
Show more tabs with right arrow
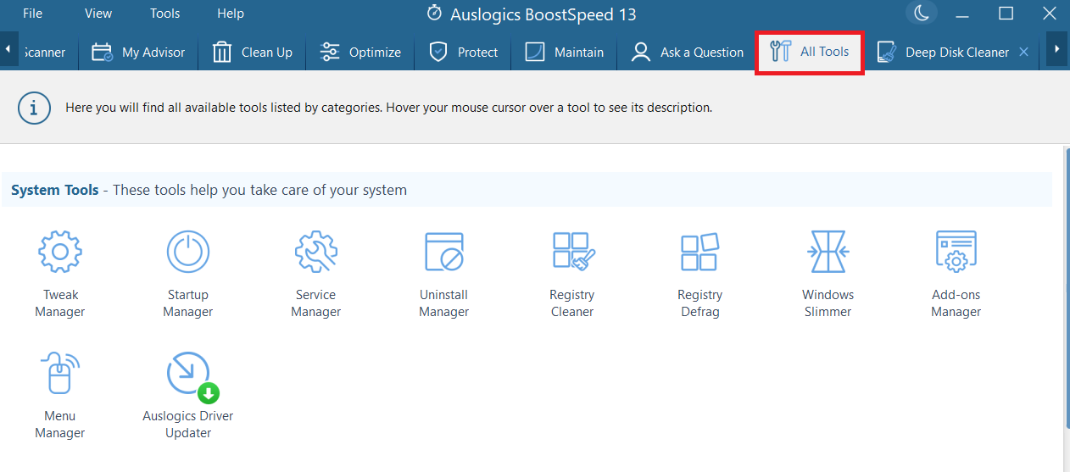point(1057,50)
